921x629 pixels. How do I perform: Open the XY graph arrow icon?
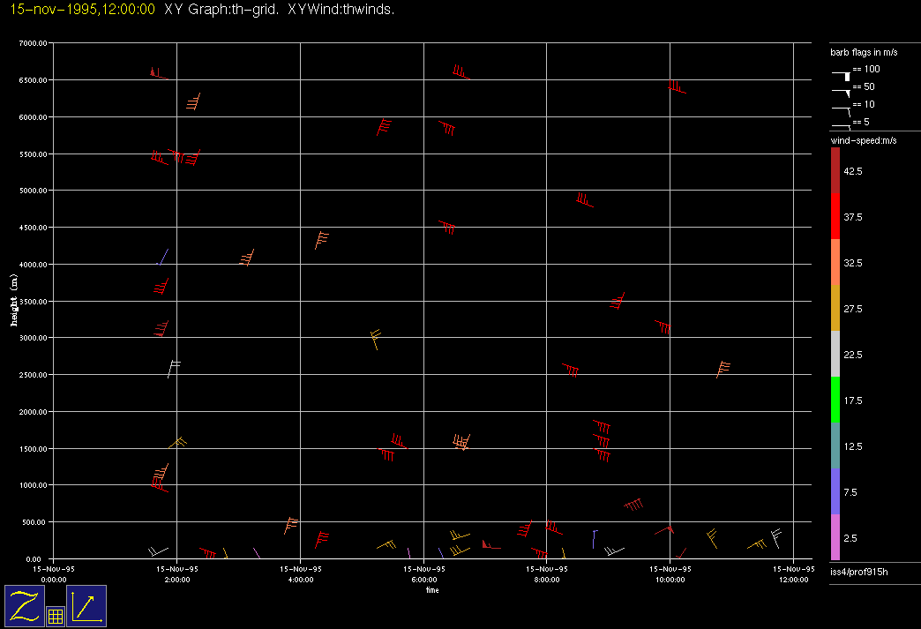coord(86,605)
